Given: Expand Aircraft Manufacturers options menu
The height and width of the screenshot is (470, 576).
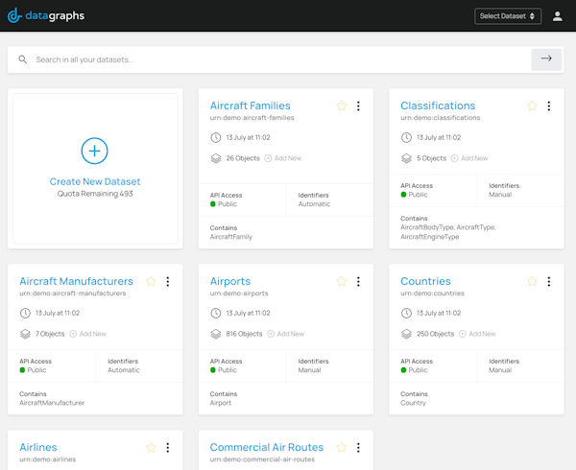Looking at the screenshot, I should coord(168,282).
